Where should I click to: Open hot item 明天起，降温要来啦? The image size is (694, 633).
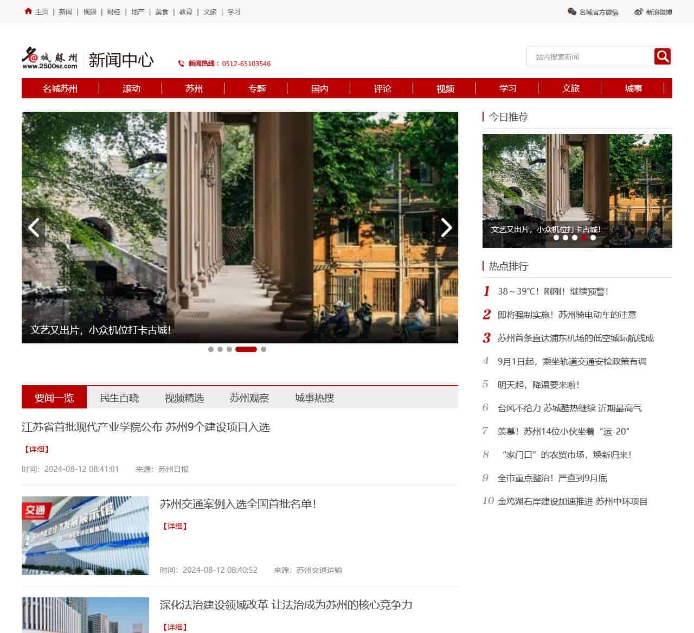click(539, 385)
